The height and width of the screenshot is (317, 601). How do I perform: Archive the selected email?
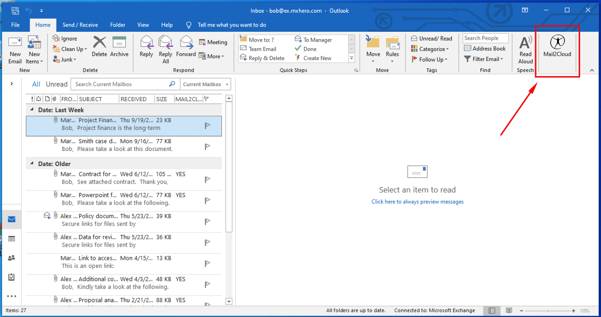click(x=119, y=46)
